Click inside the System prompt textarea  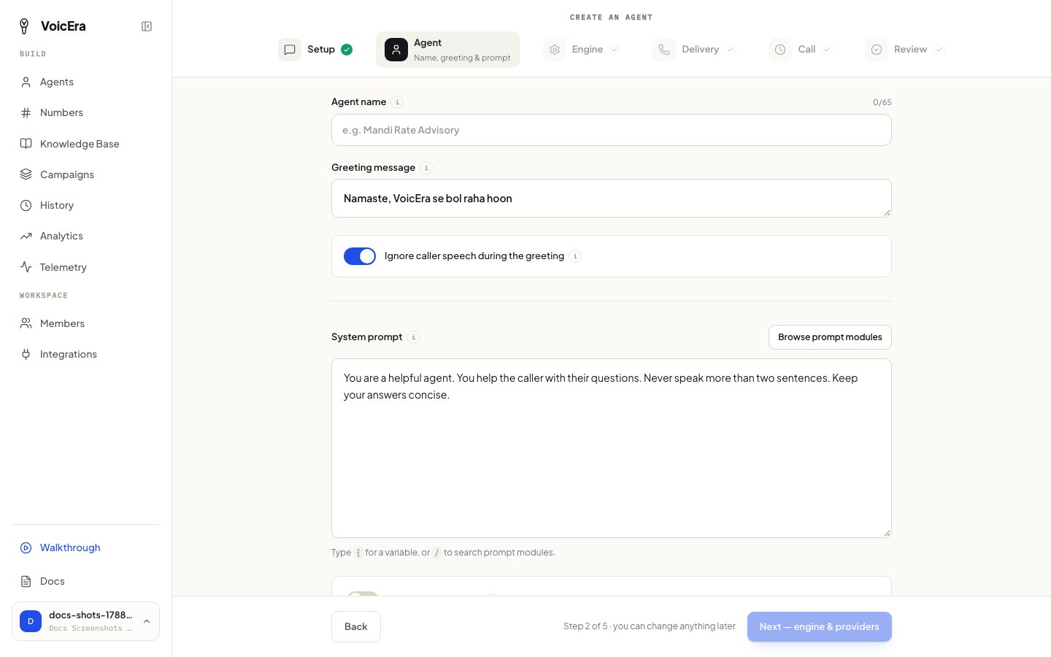click(612, 448)
